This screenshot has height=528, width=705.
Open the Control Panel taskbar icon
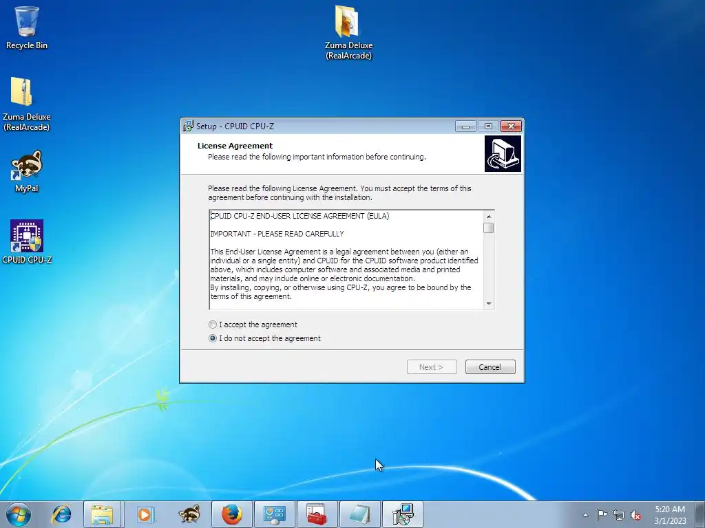(x=274, y=514)
